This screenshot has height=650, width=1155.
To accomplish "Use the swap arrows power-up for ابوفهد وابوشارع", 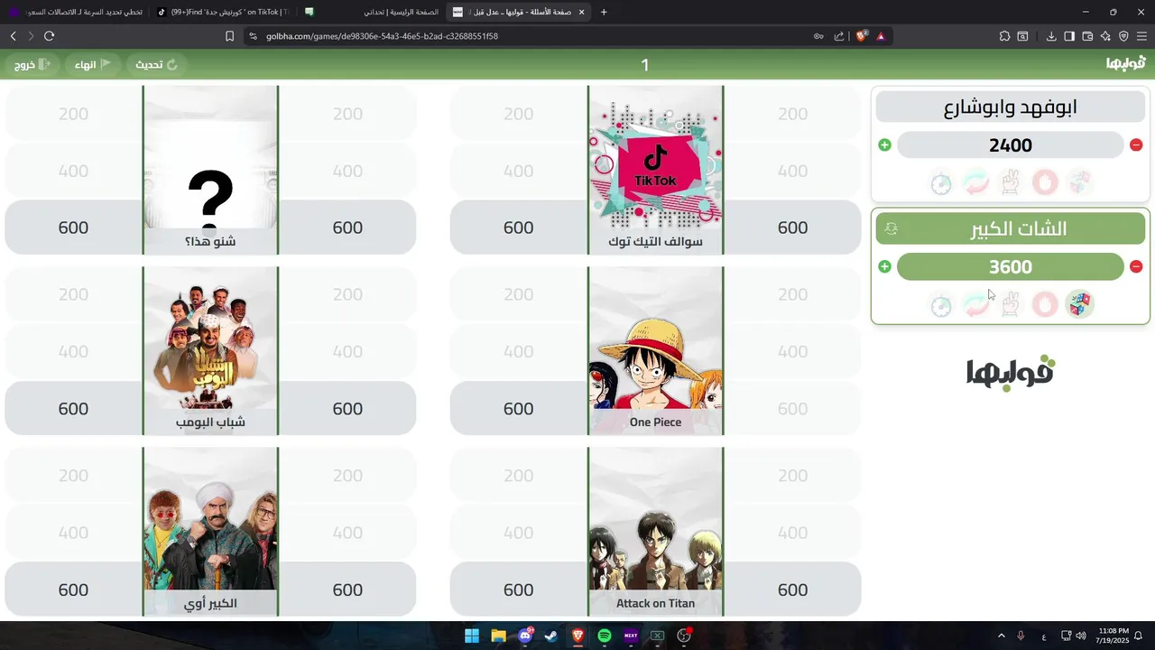I will [975, 183].
